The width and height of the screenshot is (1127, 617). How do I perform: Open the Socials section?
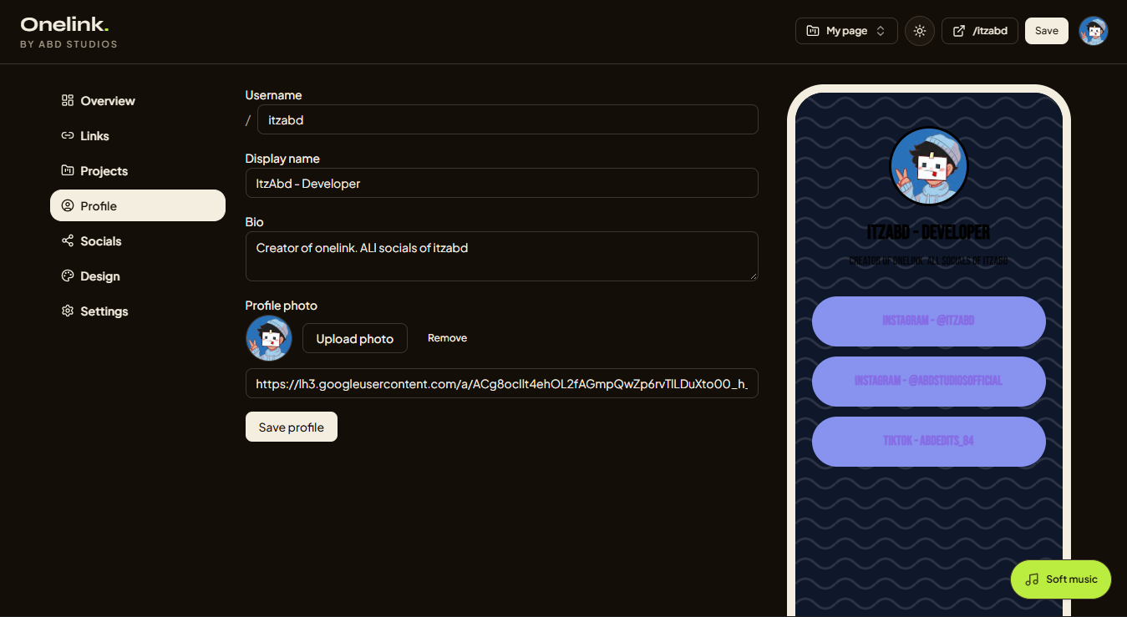tap(138, 241)
